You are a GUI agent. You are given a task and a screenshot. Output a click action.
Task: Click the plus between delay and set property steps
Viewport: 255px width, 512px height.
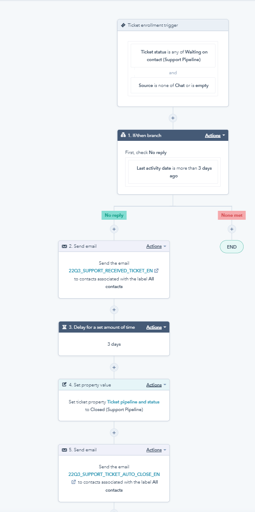point(114,367)
